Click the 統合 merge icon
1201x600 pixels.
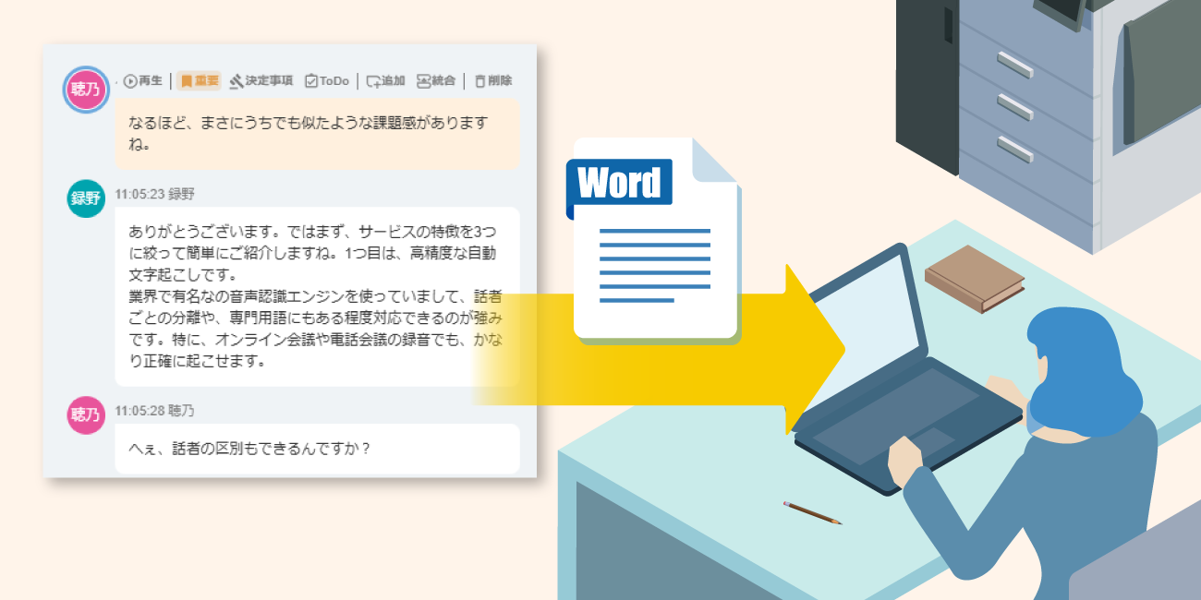coord(436,81)
